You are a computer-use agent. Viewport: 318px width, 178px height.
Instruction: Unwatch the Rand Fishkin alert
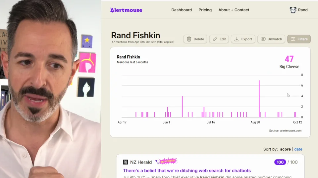[x=271, y=39]
